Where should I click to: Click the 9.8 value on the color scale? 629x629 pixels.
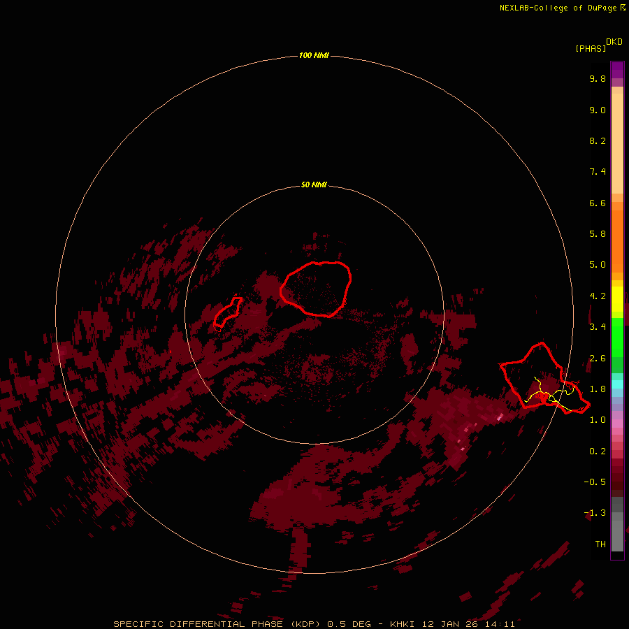point(598,78)
